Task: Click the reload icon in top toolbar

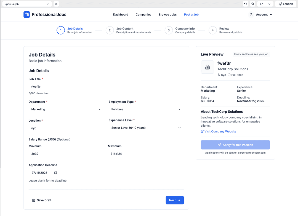Action: pos(245,4)
